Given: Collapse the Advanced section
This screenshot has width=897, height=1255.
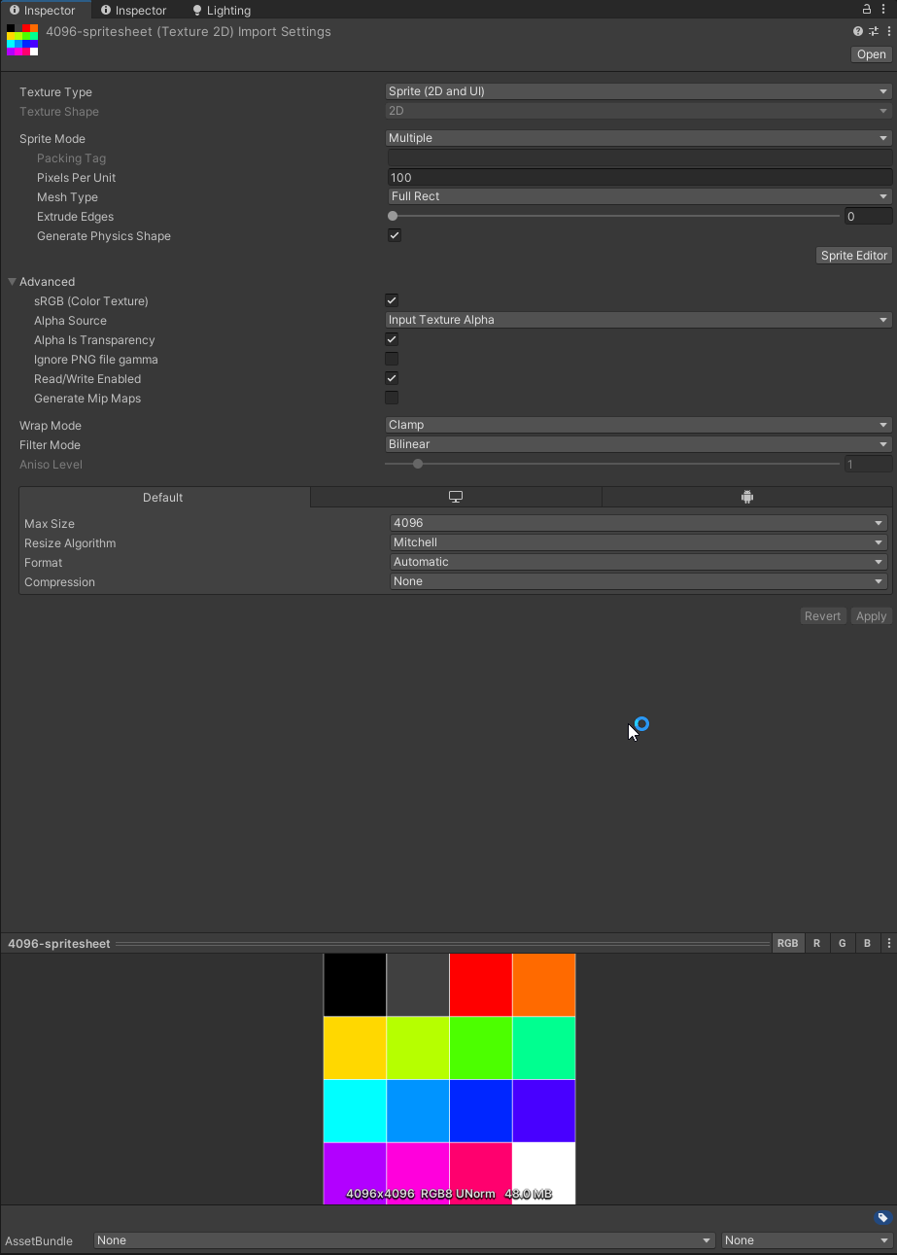Looking at the screenshot, I should pos(12,281).
